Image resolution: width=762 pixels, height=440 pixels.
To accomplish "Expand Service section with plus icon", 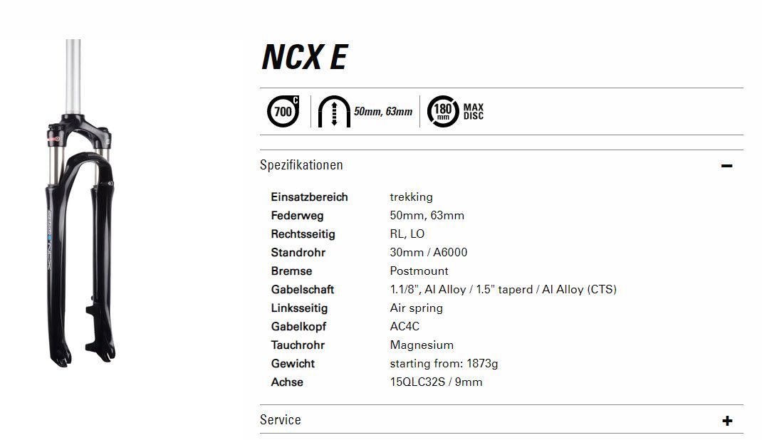I will click(x=727, y=421).
